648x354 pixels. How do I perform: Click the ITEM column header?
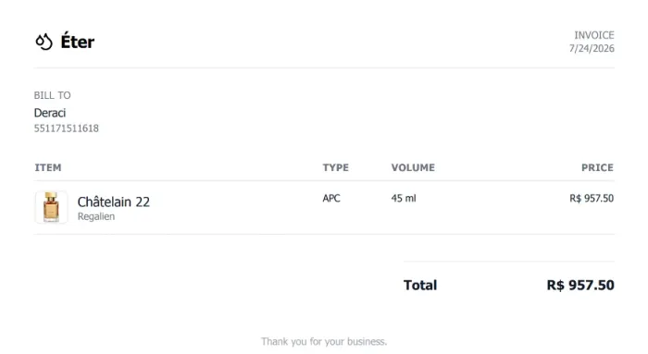(x=48, y=167)
